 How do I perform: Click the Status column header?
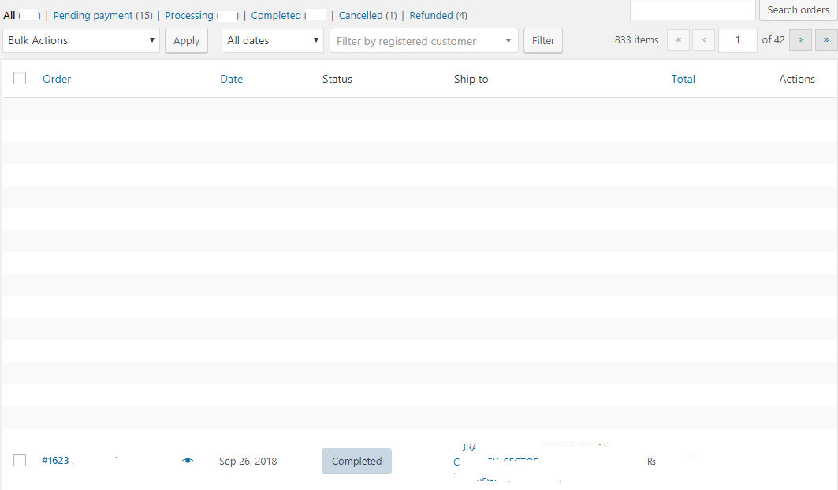pyautogui.click(x=337, y=79)
